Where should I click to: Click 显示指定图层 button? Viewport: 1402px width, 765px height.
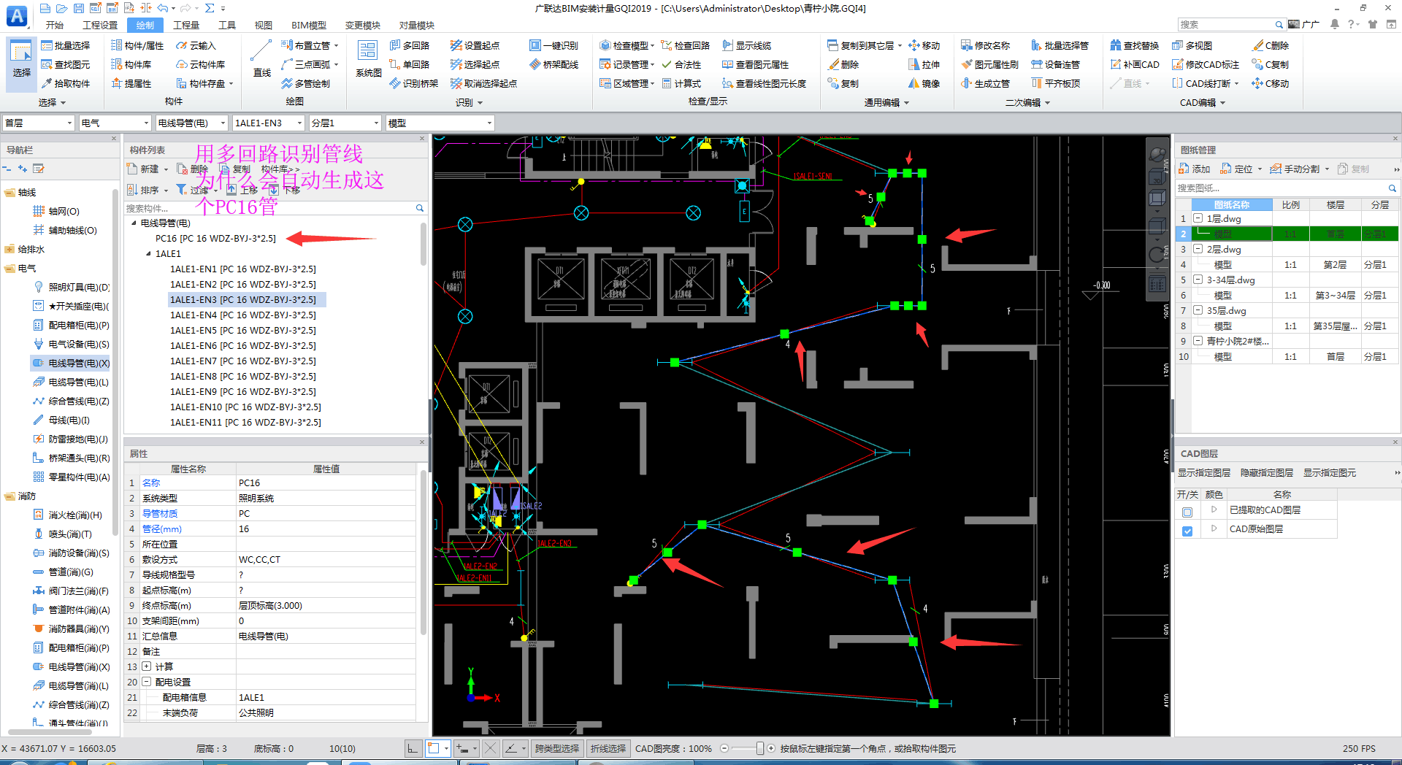[x=1204, y=473]
